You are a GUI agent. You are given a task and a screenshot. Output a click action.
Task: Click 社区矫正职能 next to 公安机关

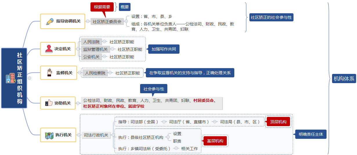click(x=122, y=57)
